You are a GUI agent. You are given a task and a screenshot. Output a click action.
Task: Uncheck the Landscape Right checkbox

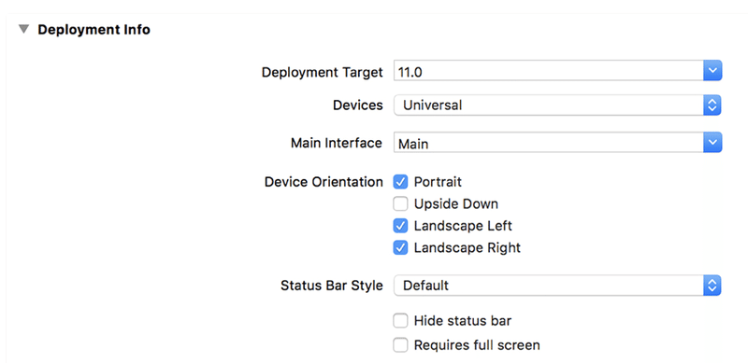tap(400, 247)
